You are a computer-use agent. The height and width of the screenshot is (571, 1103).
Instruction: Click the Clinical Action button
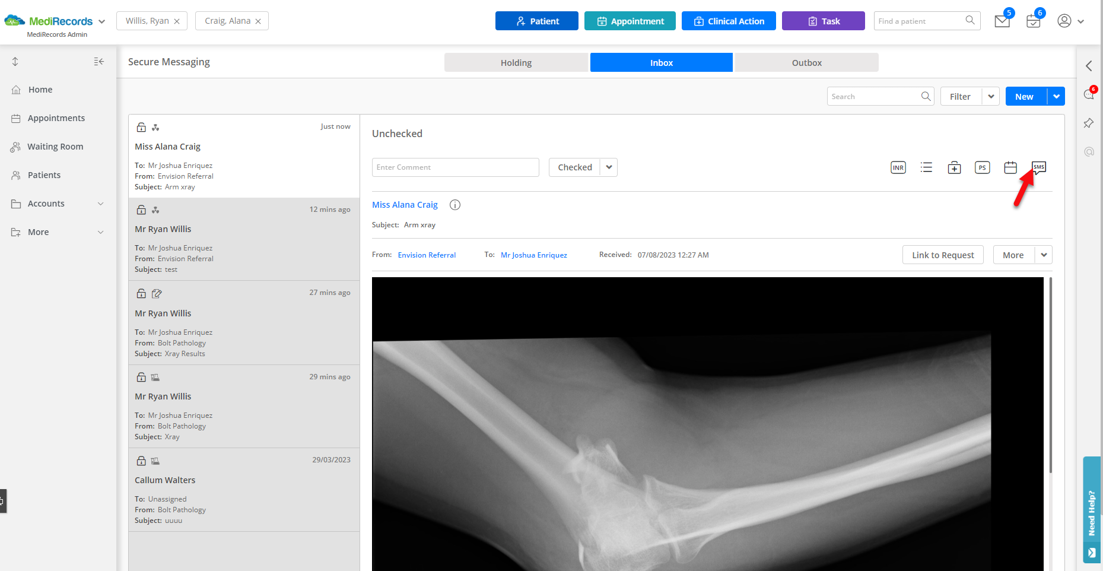coord(729,21)
